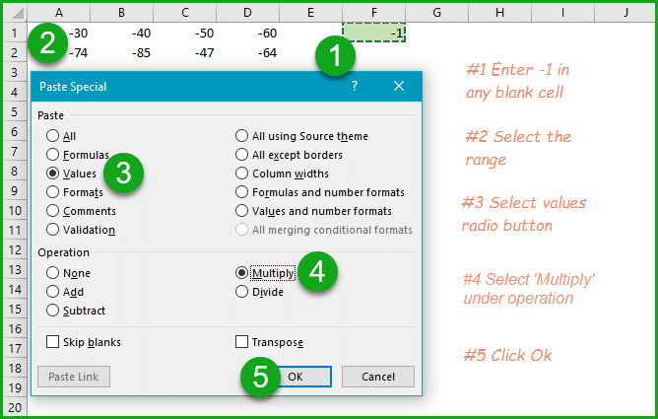The height and width of the screenshot is (419, 658).
Task: Select the Divide operation radio button
Action: (242, 292)
